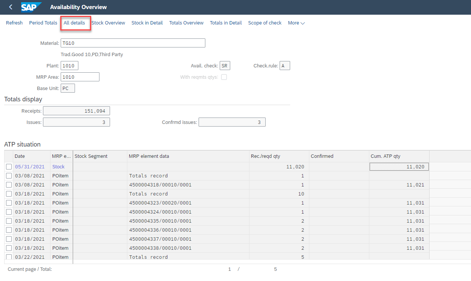471x281 pixels.
Task: View the Totals Overview
Action: point(186,23)
